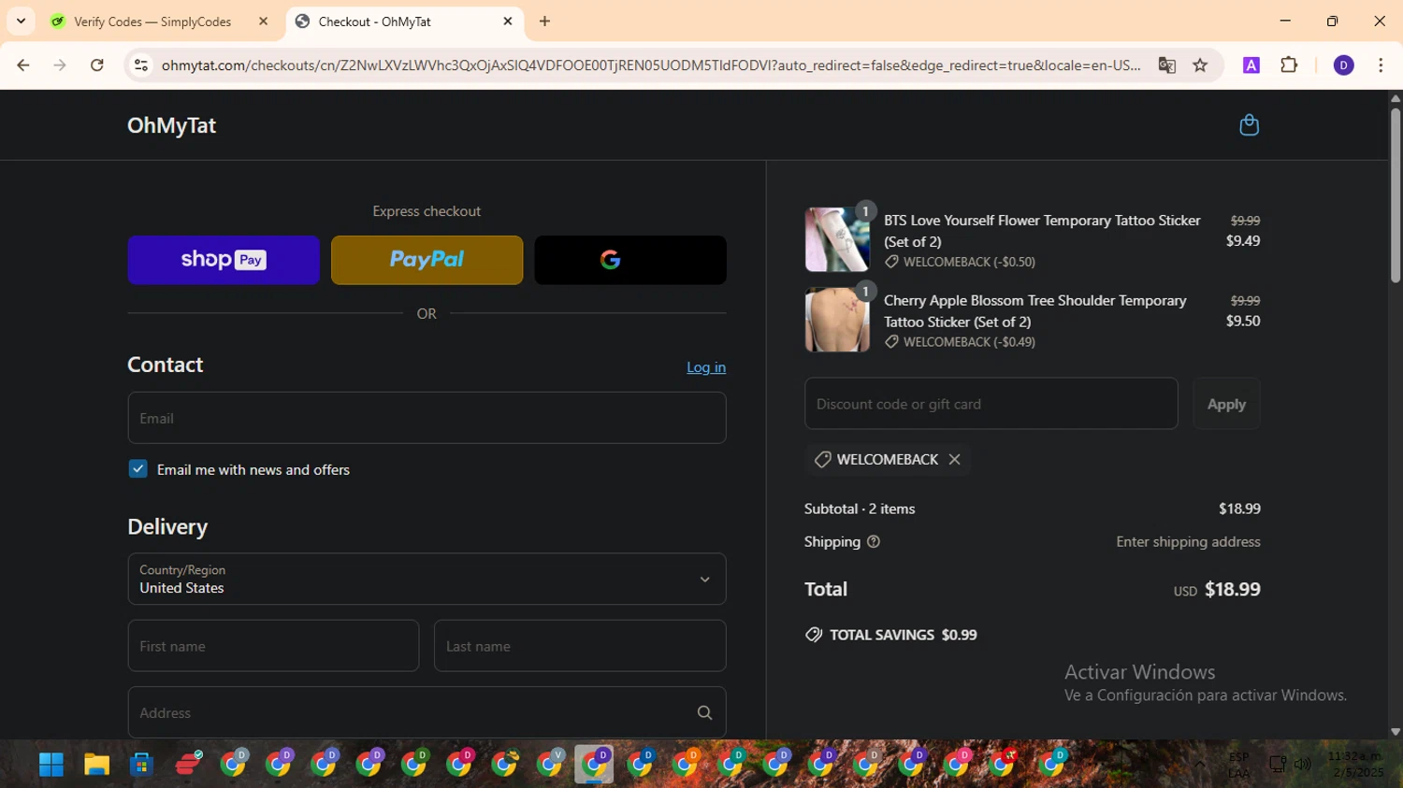Click the address search magnifier icon
Viewport: 1403px width, 788px height.
(x=705, y=713)
